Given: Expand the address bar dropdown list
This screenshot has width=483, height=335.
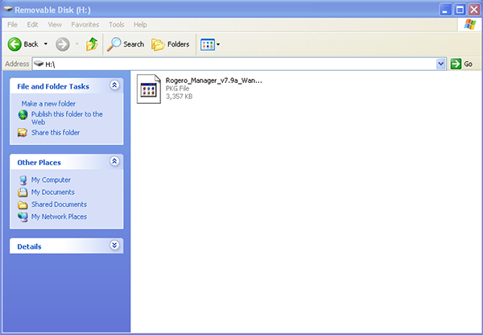Looking at the screenshot, I should pos(441,64).
